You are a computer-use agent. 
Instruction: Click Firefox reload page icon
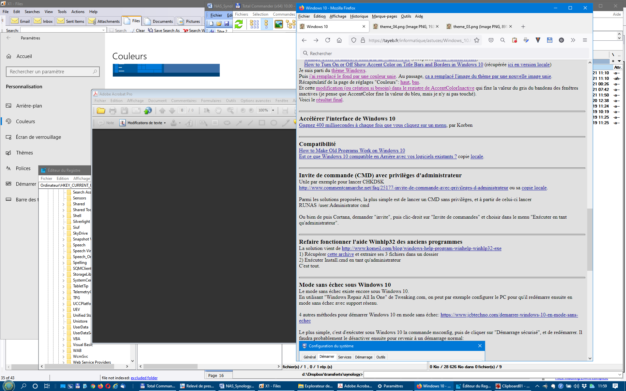(x=328, y=40)
